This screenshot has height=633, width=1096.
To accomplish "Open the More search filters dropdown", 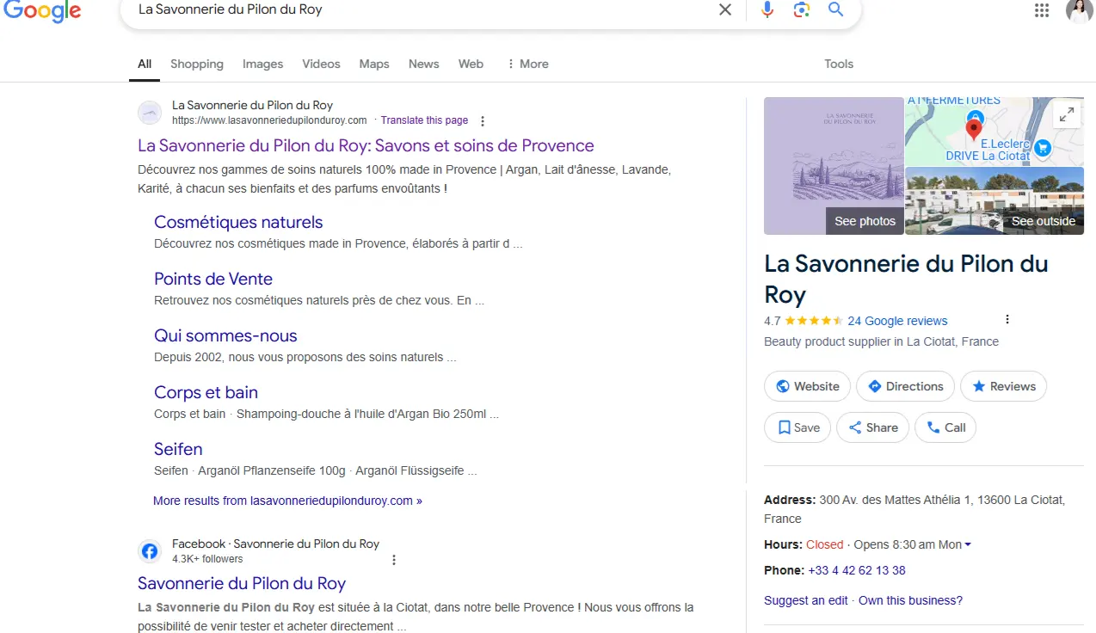I will click(527, 64).
